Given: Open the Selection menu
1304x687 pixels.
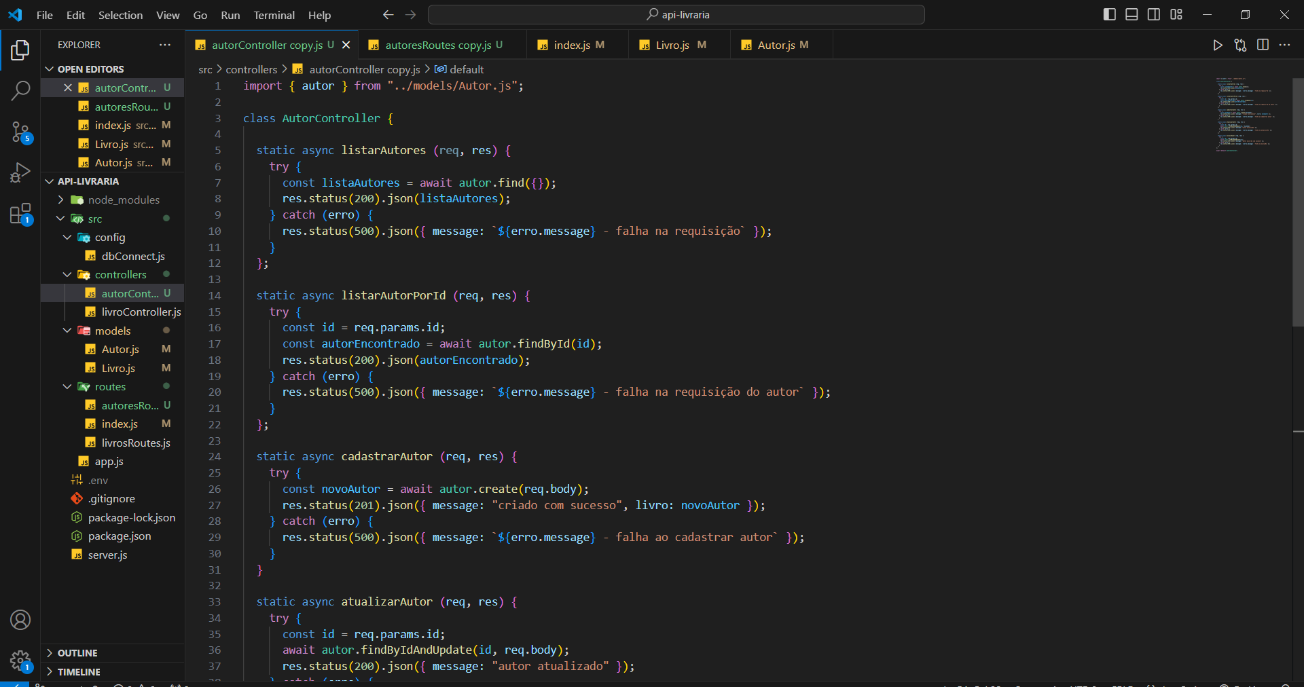Looking at the screenshot, I should [x=120, y=15].
